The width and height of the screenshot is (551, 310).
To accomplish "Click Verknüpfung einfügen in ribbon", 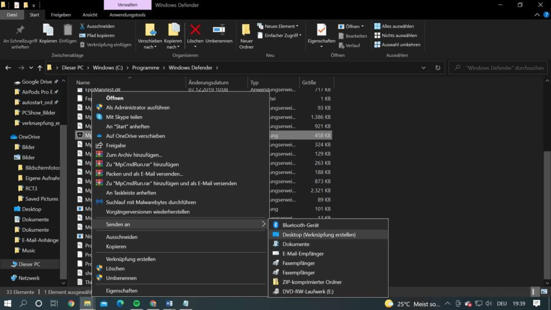I will 105,45.
